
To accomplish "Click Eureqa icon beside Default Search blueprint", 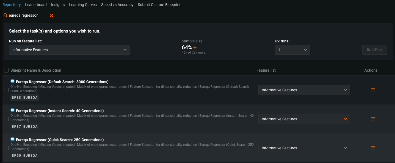I will pyautogui.click(x=12, y=81).
